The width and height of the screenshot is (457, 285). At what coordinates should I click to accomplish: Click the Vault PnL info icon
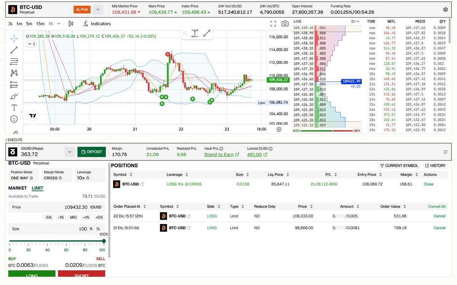pyautogui.click(x=221, y=149)
